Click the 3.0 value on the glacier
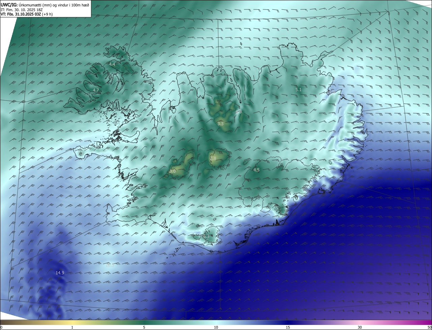432x330 pixels. coord(172,171)
